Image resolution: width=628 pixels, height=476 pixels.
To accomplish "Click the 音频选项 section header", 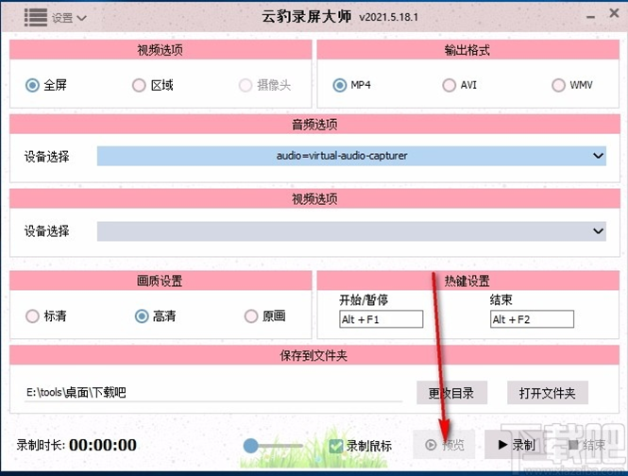I will pyautogui.click(x=314, y=125).
